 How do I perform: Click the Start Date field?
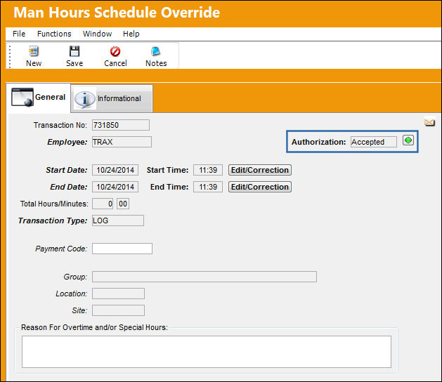tap(115, 170)
